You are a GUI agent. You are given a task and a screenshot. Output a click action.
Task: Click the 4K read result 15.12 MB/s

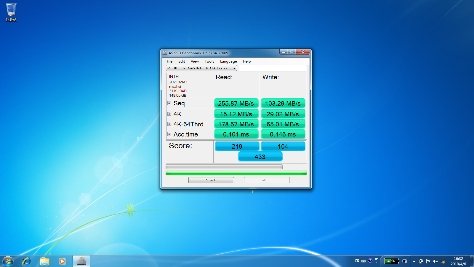tap(236, 114)
